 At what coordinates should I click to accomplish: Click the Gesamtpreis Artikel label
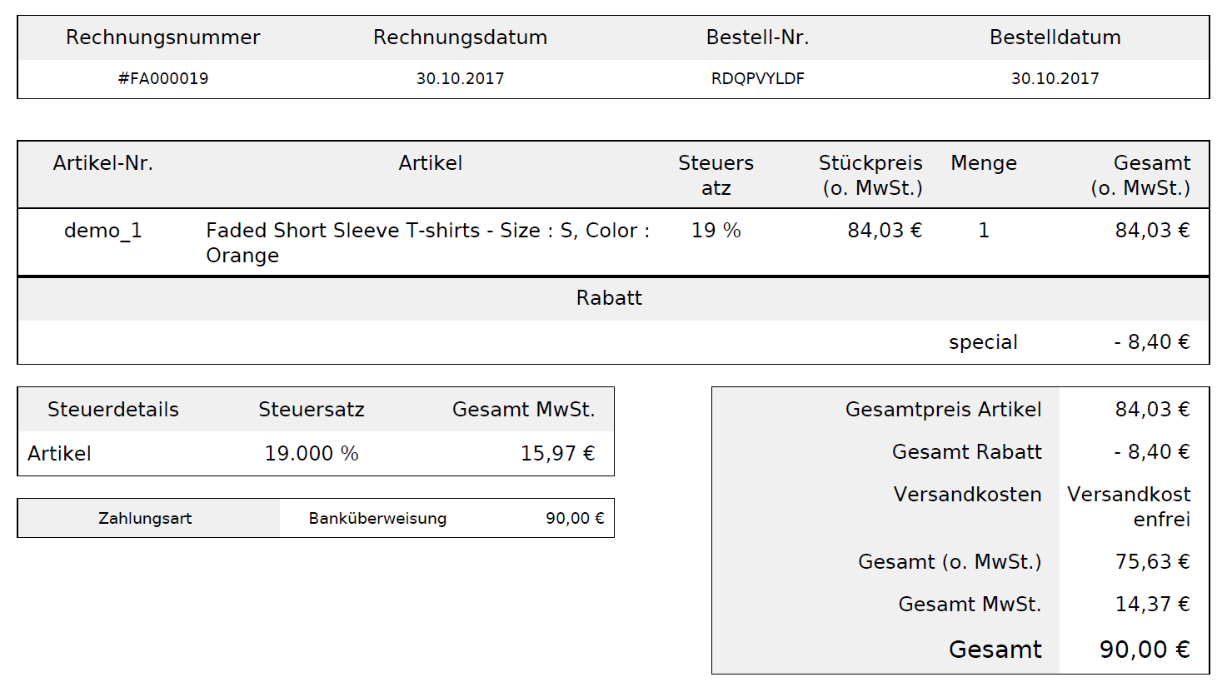[x=943, y=410]
